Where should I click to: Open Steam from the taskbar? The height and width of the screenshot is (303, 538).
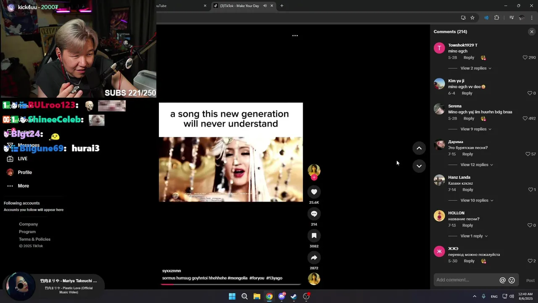point(294,297)
